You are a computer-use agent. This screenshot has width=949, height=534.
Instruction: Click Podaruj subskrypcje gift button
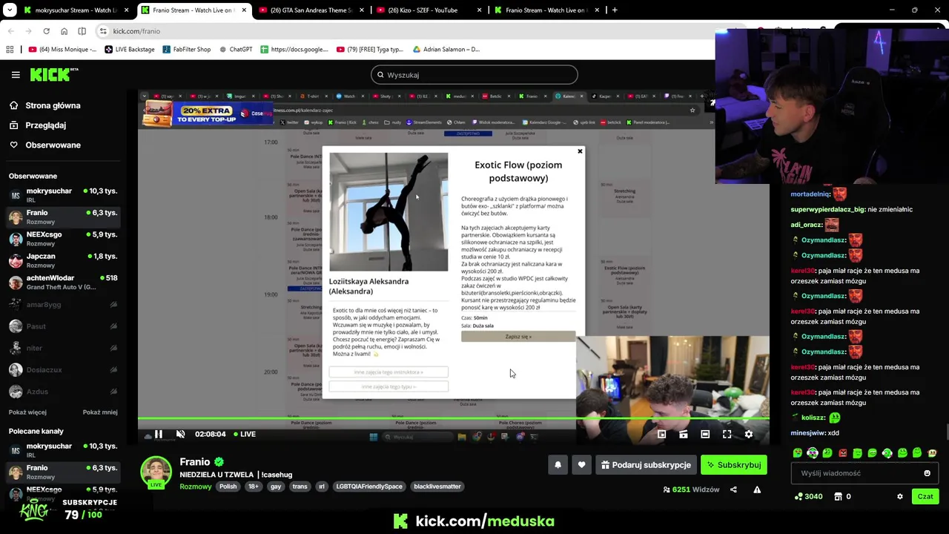646,465
